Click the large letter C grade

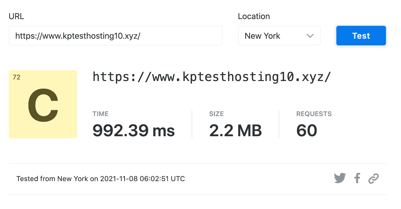[x=43, y=105]
